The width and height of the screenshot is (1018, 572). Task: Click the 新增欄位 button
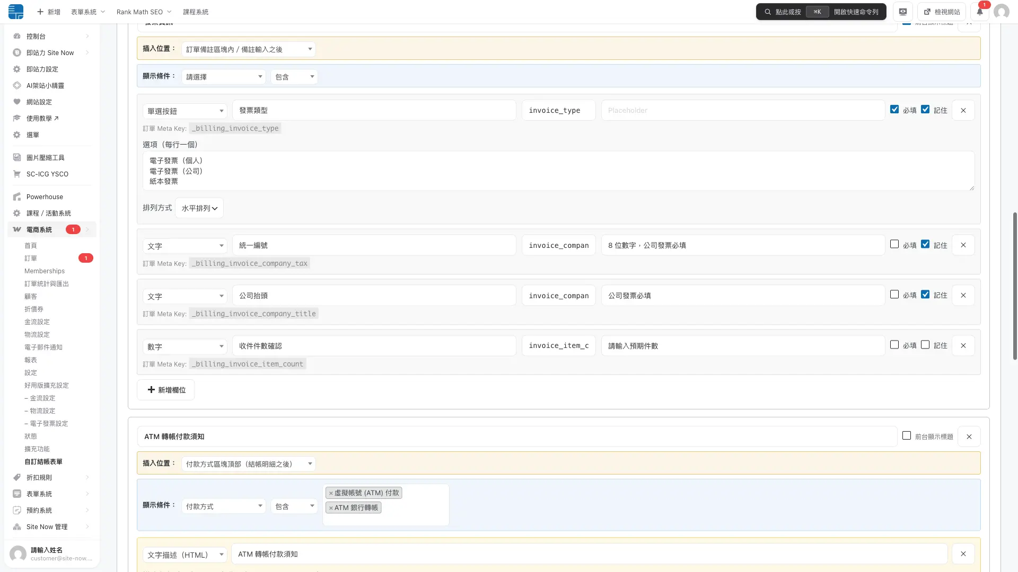pos(166,390)
